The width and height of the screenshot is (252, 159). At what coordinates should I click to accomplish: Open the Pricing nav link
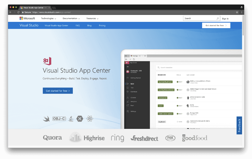click(102, 25)
